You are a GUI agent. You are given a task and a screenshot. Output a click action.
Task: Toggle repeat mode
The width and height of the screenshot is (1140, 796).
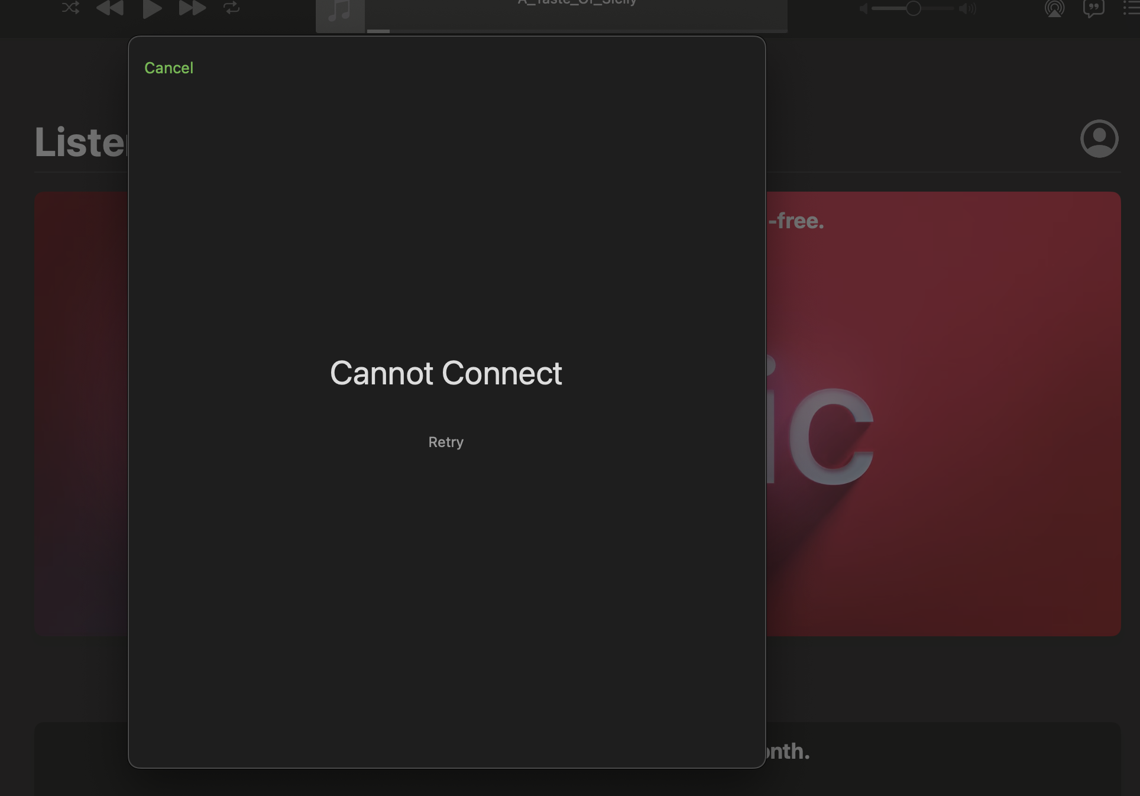click(232, 8)
